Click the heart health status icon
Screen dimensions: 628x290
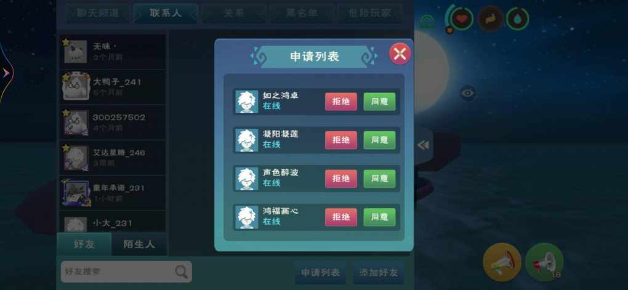tap(461, 18)
